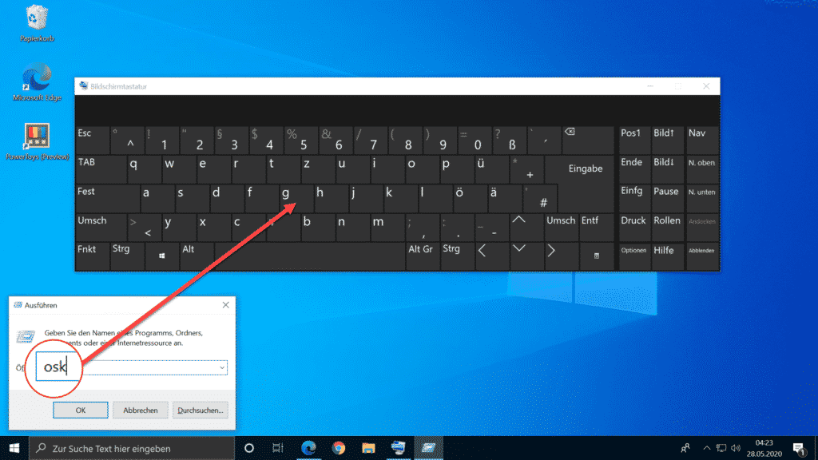Click the Bild↓ page down key

click(x=667, y=169)
